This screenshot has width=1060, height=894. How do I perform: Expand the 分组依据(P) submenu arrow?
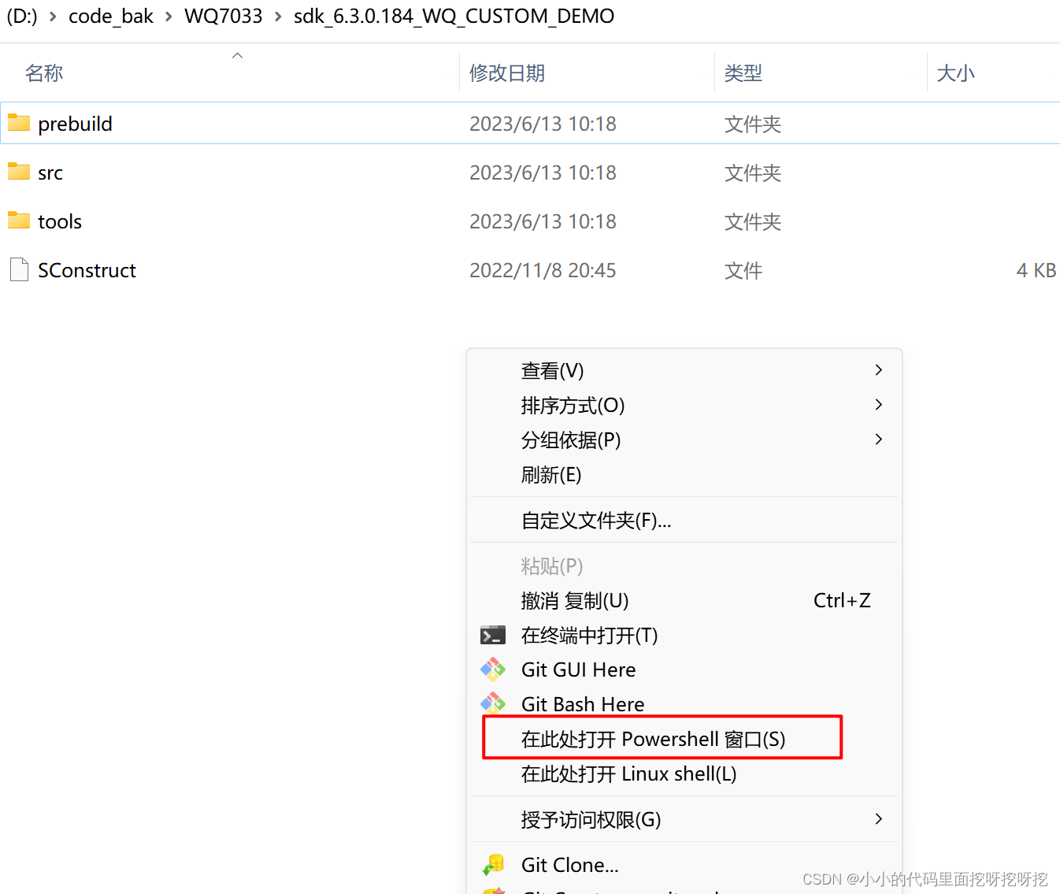pos(879,439)
